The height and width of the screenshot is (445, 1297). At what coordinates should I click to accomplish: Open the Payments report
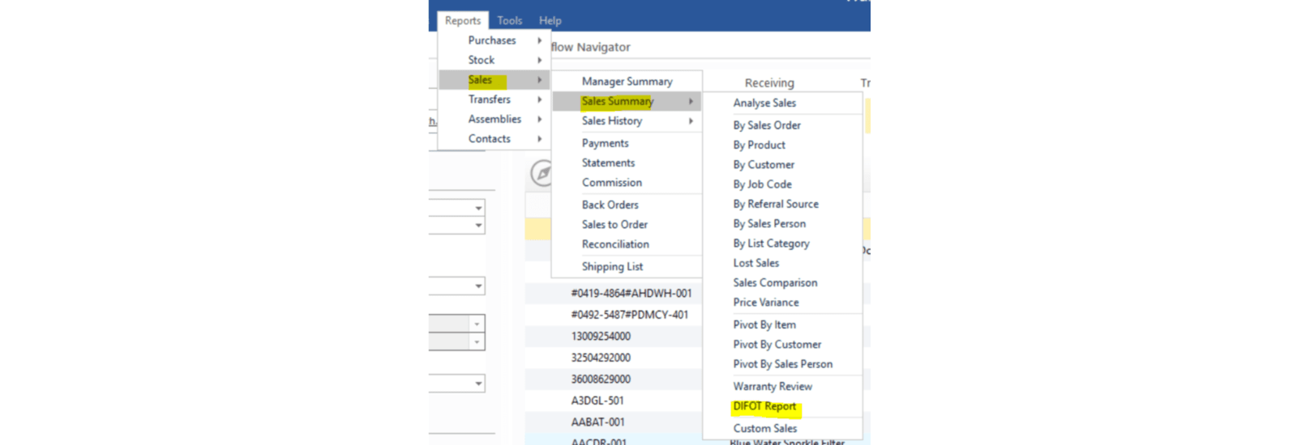(627, 143)
